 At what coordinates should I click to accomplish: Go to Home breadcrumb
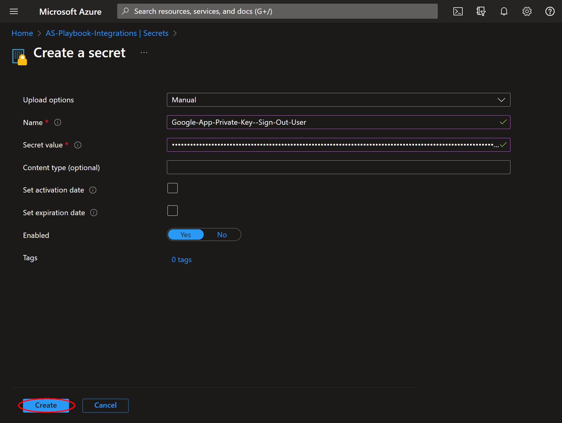22,33
